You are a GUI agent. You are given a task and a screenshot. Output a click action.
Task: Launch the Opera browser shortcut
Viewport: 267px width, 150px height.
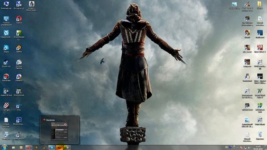point(19,20)
